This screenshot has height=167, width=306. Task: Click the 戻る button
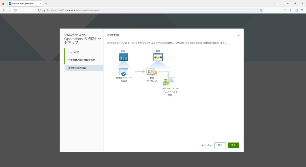pos(220,145)
